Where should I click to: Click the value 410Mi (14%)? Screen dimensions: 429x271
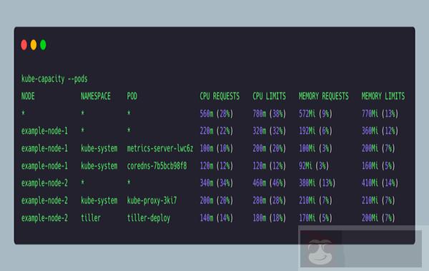click(380, 183)
